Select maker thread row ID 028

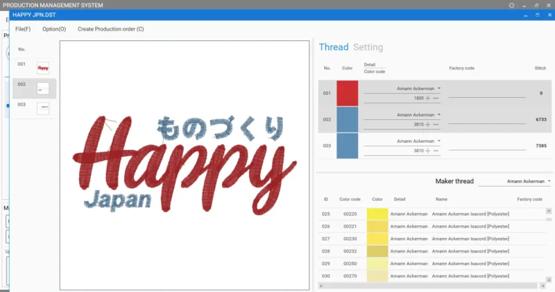(432, 251)
